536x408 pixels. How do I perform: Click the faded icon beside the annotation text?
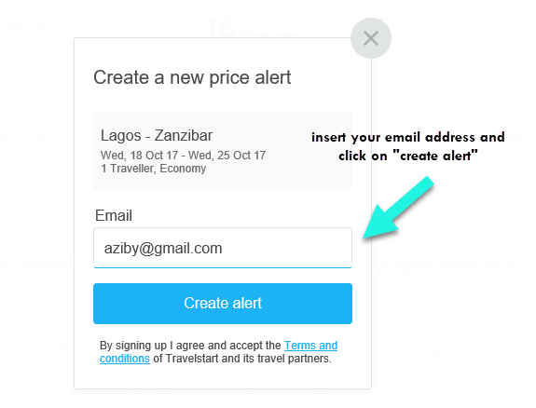[x=512, y=139]
